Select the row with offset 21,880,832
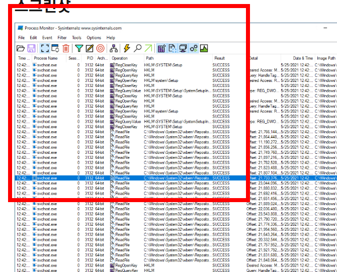This screenshot has width=337, height=272. 177,189
